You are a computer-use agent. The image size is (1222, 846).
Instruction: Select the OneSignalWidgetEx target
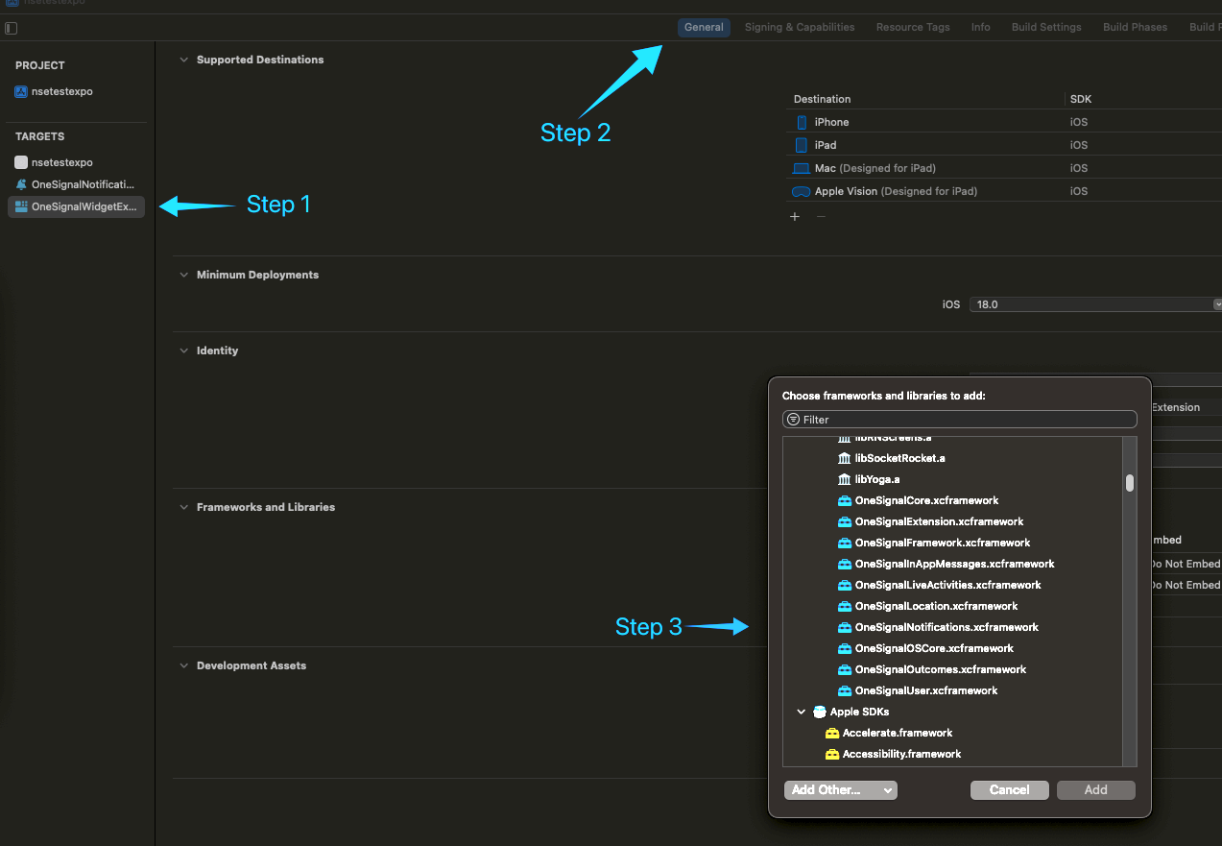[x=76, y=206]
